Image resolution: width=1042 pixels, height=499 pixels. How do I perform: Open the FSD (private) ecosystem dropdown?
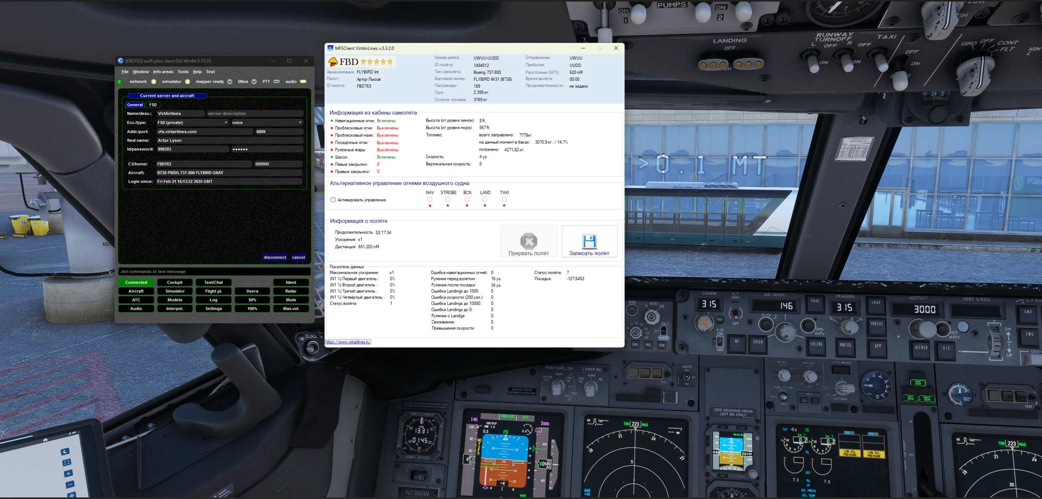click(192, 123)
